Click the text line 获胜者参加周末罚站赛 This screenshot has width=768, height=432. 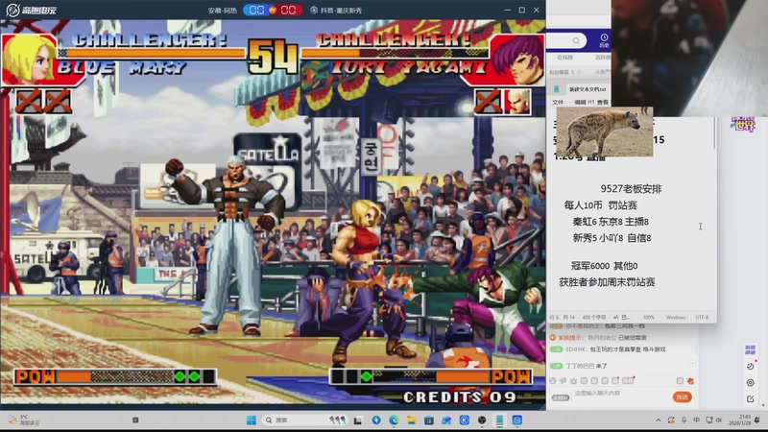(x=607, y=282)
